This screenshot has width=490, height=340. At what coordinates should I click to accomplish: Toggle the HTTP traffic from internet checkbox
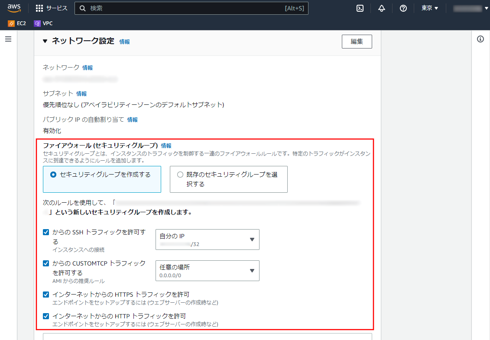[46, 316]
